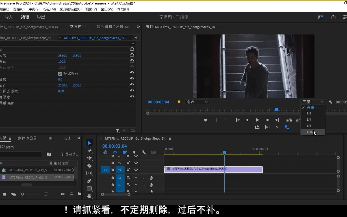Screen dimensions: 347x217
Task: Click the New Bin folder icon
Action: coord(79,194)
